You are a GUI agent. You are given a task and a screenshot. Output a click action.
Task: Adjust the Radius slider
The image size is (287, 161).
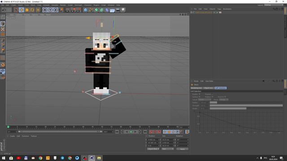(246, 102)
